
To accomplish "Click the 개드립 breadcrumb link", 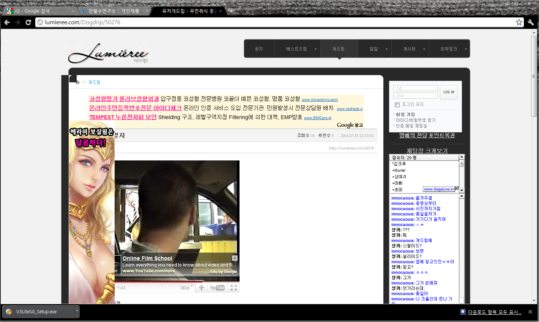I will pyautogui.click(x=94, y=82).
